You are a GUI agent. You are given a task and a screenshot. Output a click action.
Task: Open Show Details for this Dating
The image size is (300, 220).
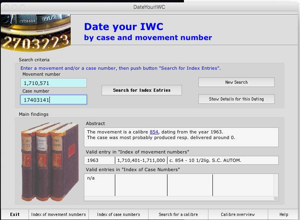[x=236, y=99]
